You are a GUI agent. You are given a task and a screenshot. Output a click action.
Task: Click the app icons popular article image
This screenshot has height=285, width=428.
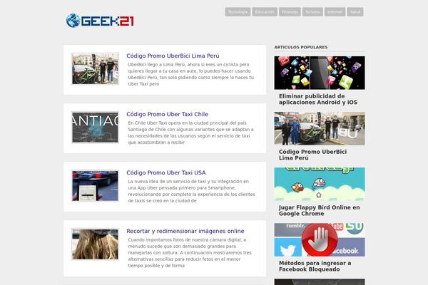(320, 73)
